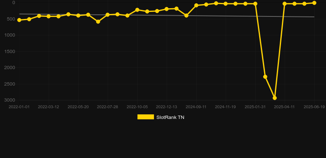
Task: Select the lowest data point near 3000
Action: (x=275, y=98)
